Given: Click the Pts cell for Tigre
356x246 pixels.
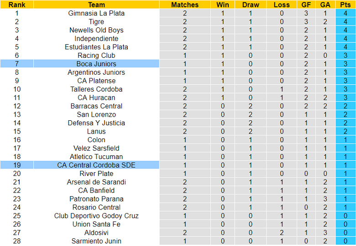Looking at the screenshot, I should tap(346, 22).
